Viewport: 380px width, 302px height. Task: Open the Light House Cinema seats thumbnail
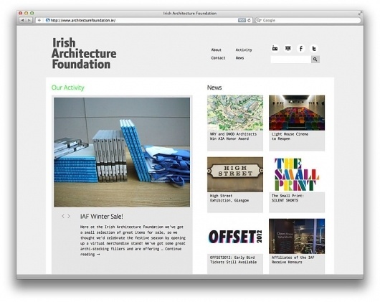[x=297, y=113]
